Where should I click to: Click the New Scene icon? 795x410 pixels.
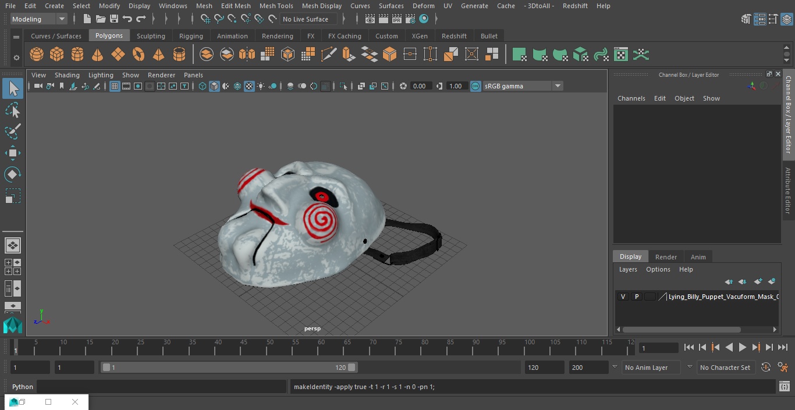pos(87,19)
